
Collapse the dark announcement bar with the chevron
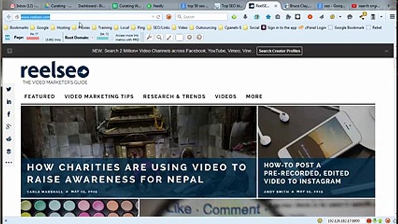386,51
